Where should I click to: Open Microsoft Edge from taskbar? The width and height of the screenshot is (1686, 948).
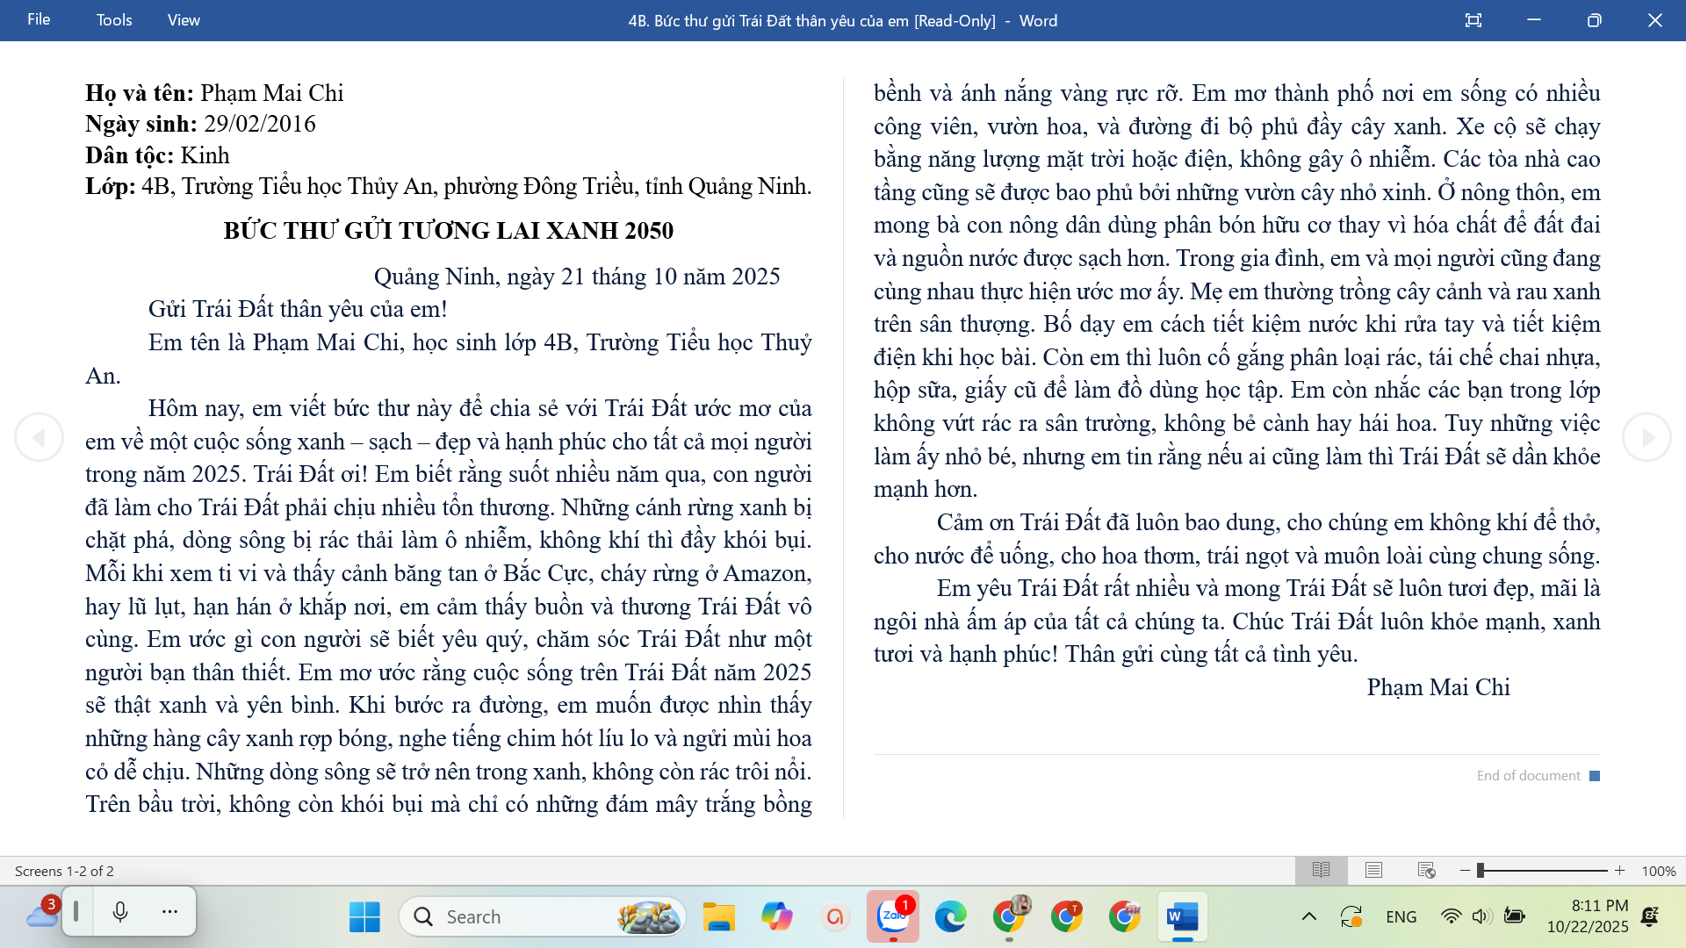[950, 916]
